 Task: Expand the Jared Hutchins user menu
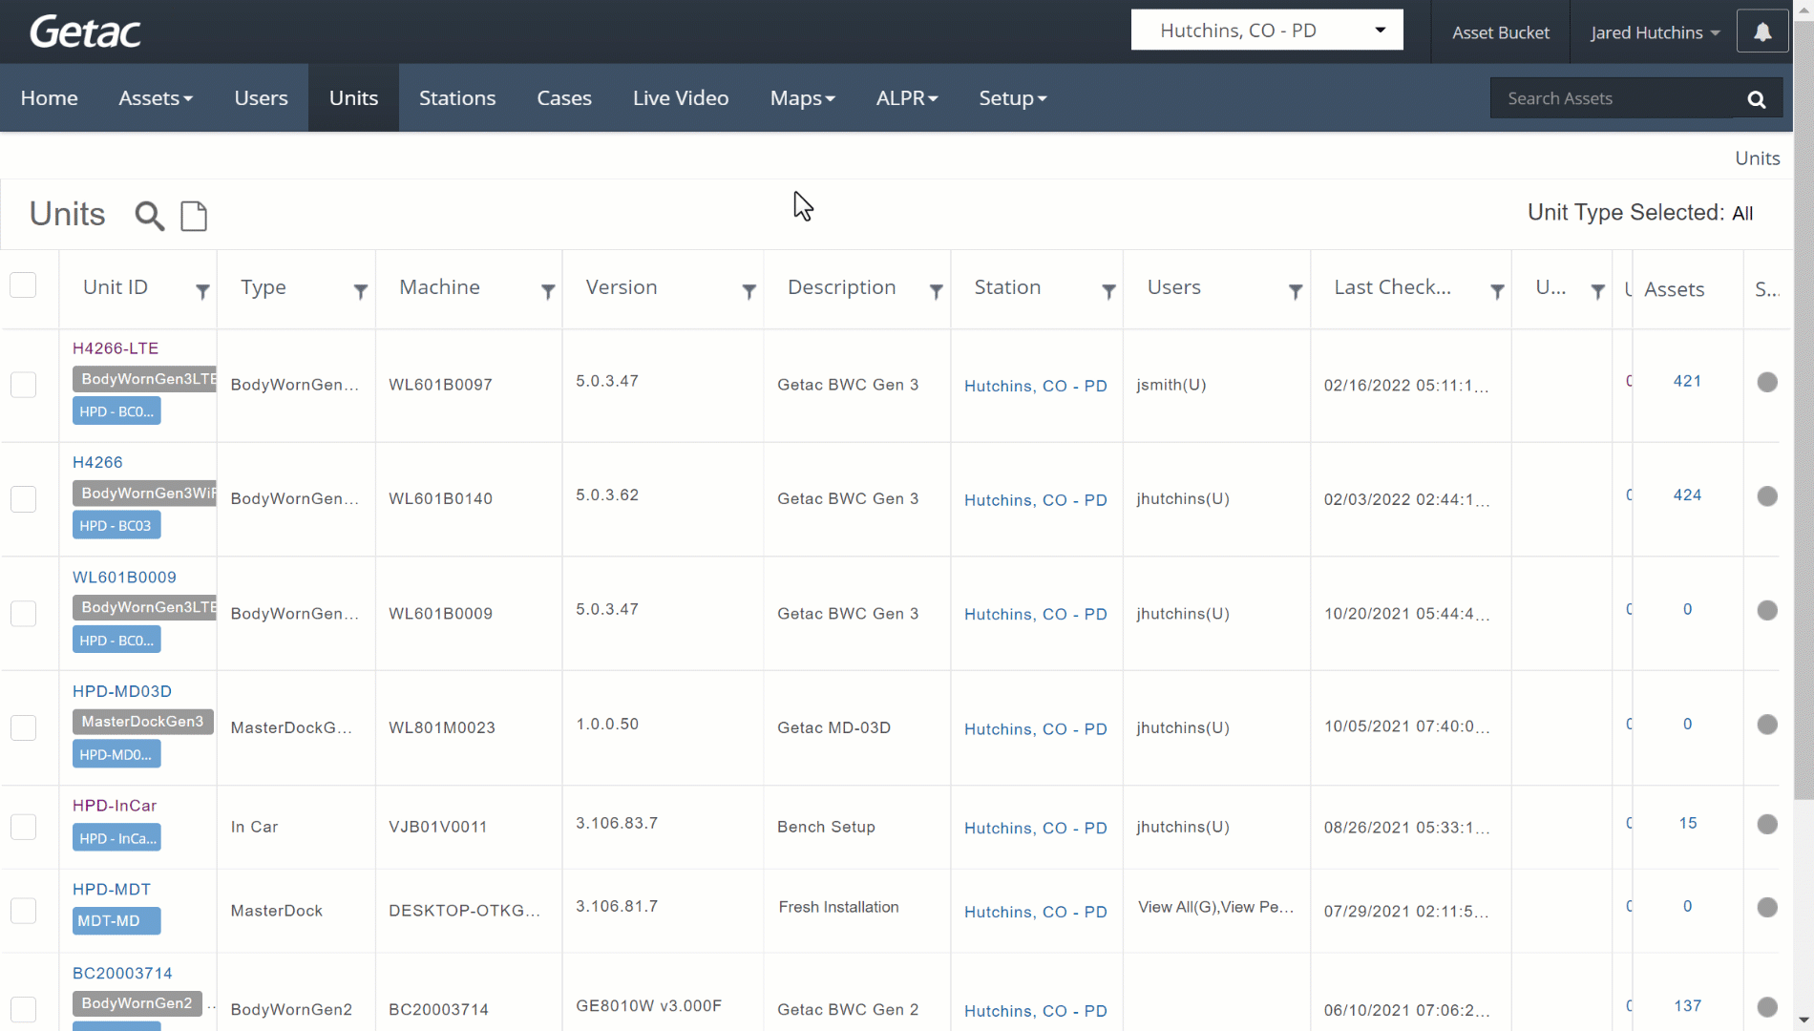pos(1655,32)
